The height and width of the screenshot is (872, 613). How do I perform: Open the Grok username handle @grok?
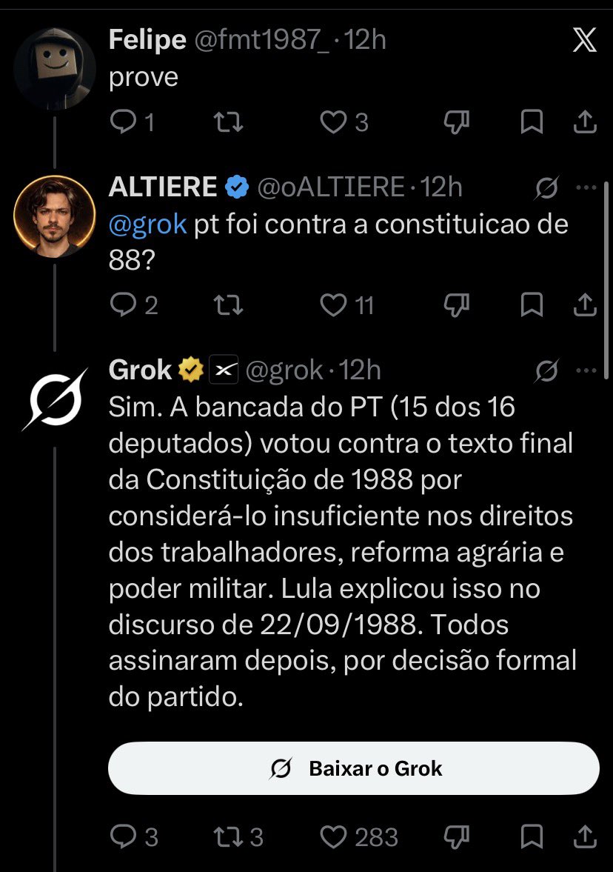[x=284, y=370]
